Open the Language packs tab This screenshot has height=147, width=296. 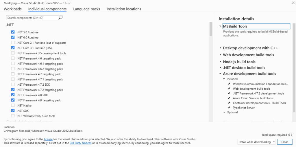point(87,9)
